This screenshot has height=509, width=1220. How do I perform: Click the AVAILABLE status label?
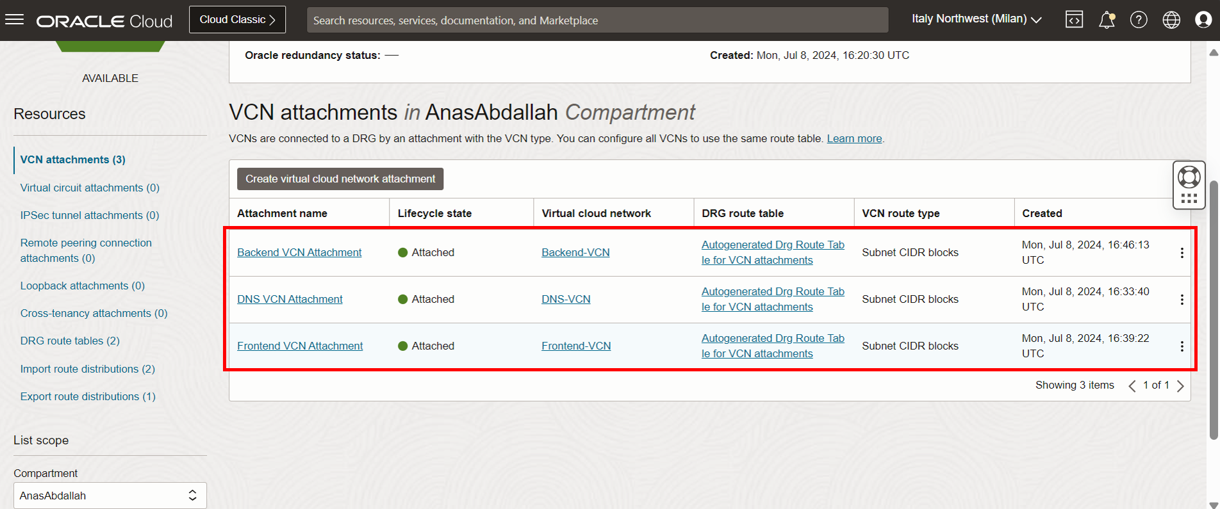(x=110, y=78)
